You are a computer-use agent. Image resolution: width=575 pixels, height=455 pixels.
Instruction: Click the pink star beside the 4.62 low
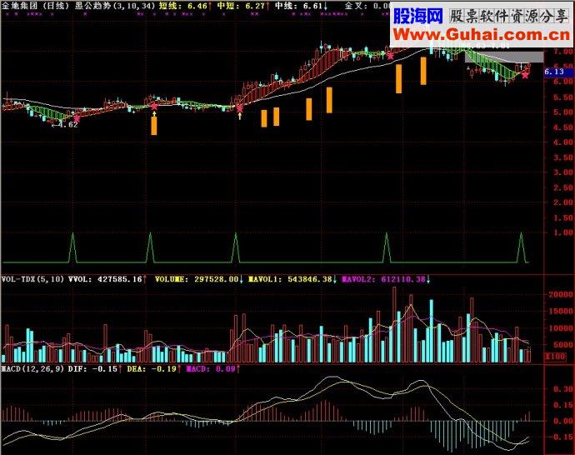tap(77, 118)
